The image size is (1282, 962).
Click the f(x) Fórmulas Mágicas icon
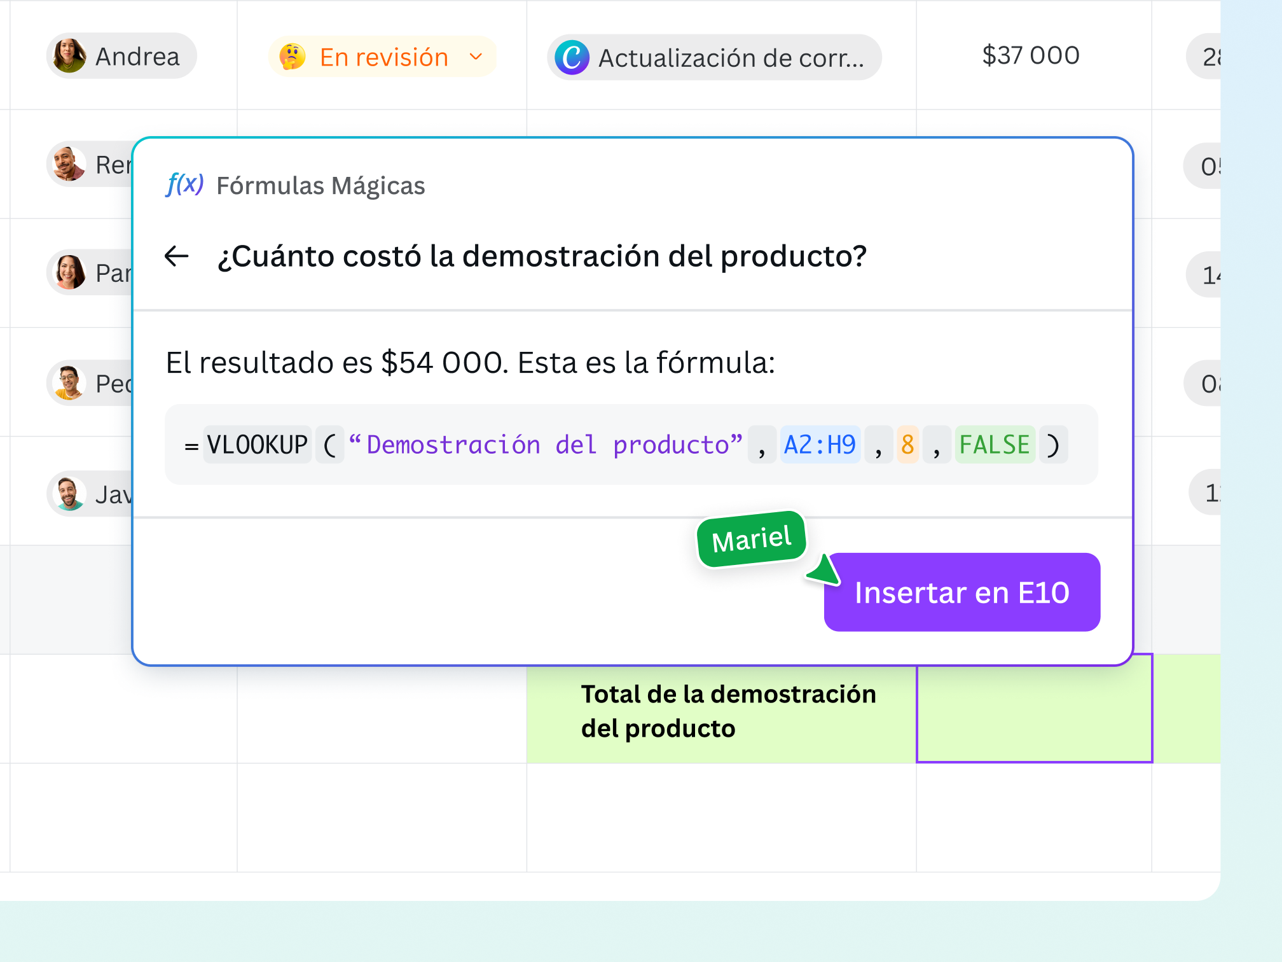(x=184, y=185)
